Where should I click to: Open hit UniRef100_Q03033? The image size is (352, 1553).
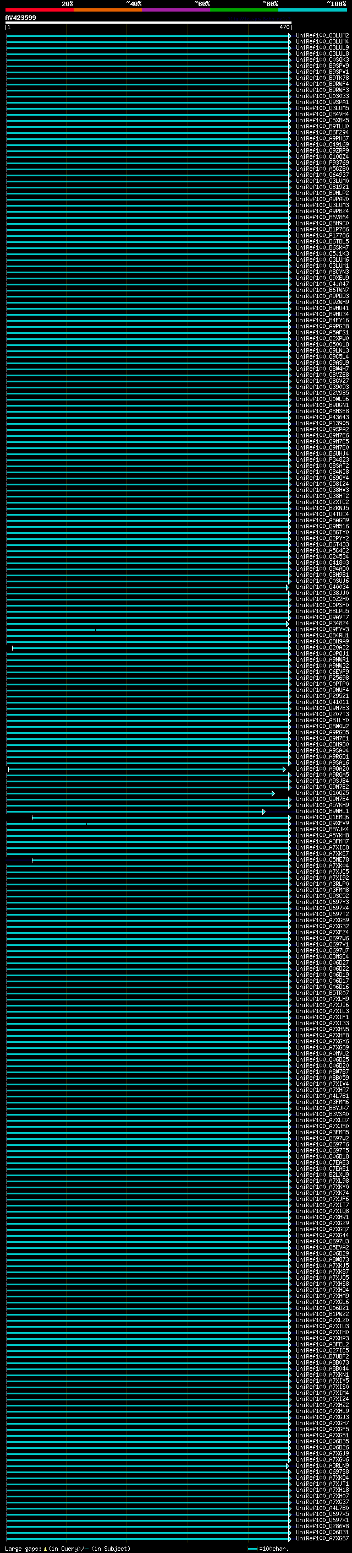[322, 96]
